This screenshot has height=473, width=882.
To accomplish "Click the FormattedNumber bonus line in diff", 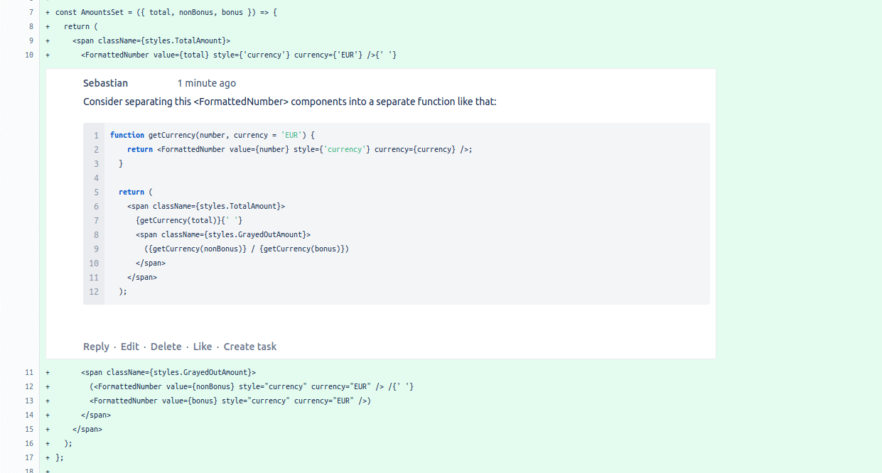I will [x=230, y=401].
